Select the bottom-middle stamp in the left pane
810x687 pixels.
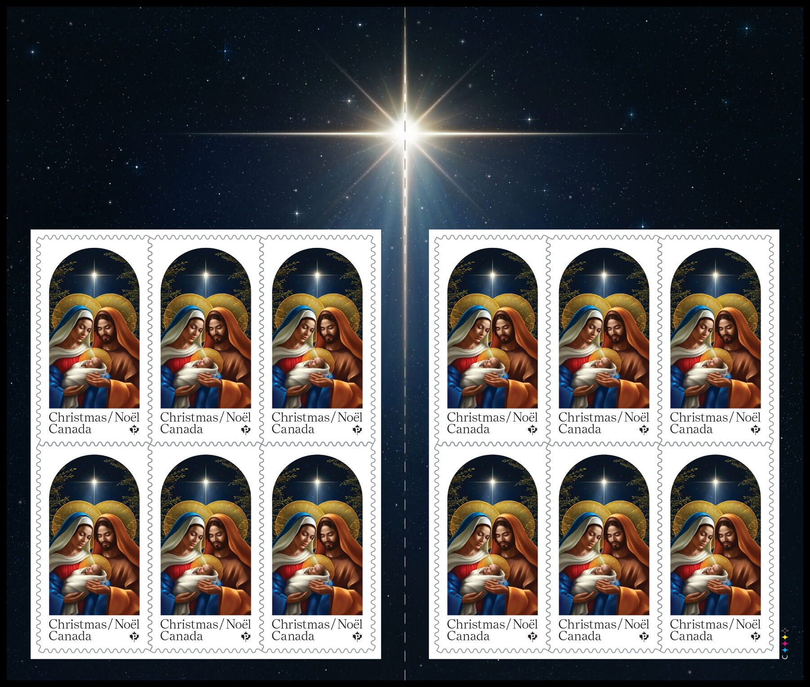point(205,548)
